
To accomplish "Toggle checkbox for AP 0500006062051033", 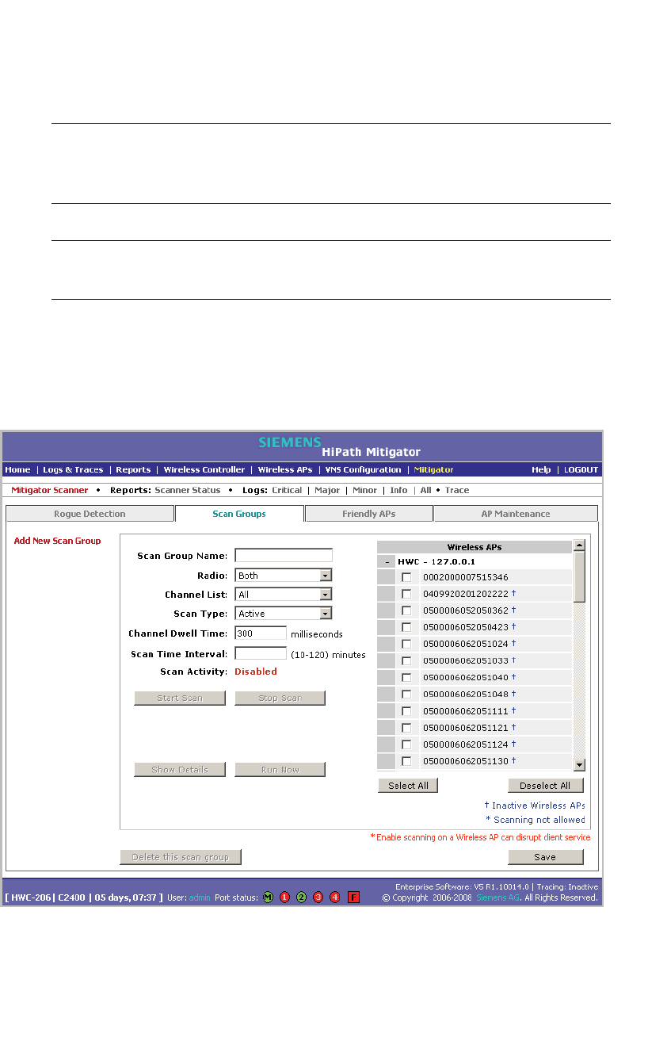I will coord(406,660).
